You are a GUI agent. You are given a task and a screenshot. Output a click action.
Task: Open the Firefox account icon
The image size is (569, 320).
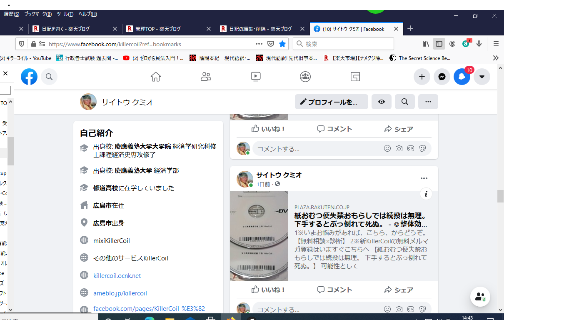coord(452,44)
